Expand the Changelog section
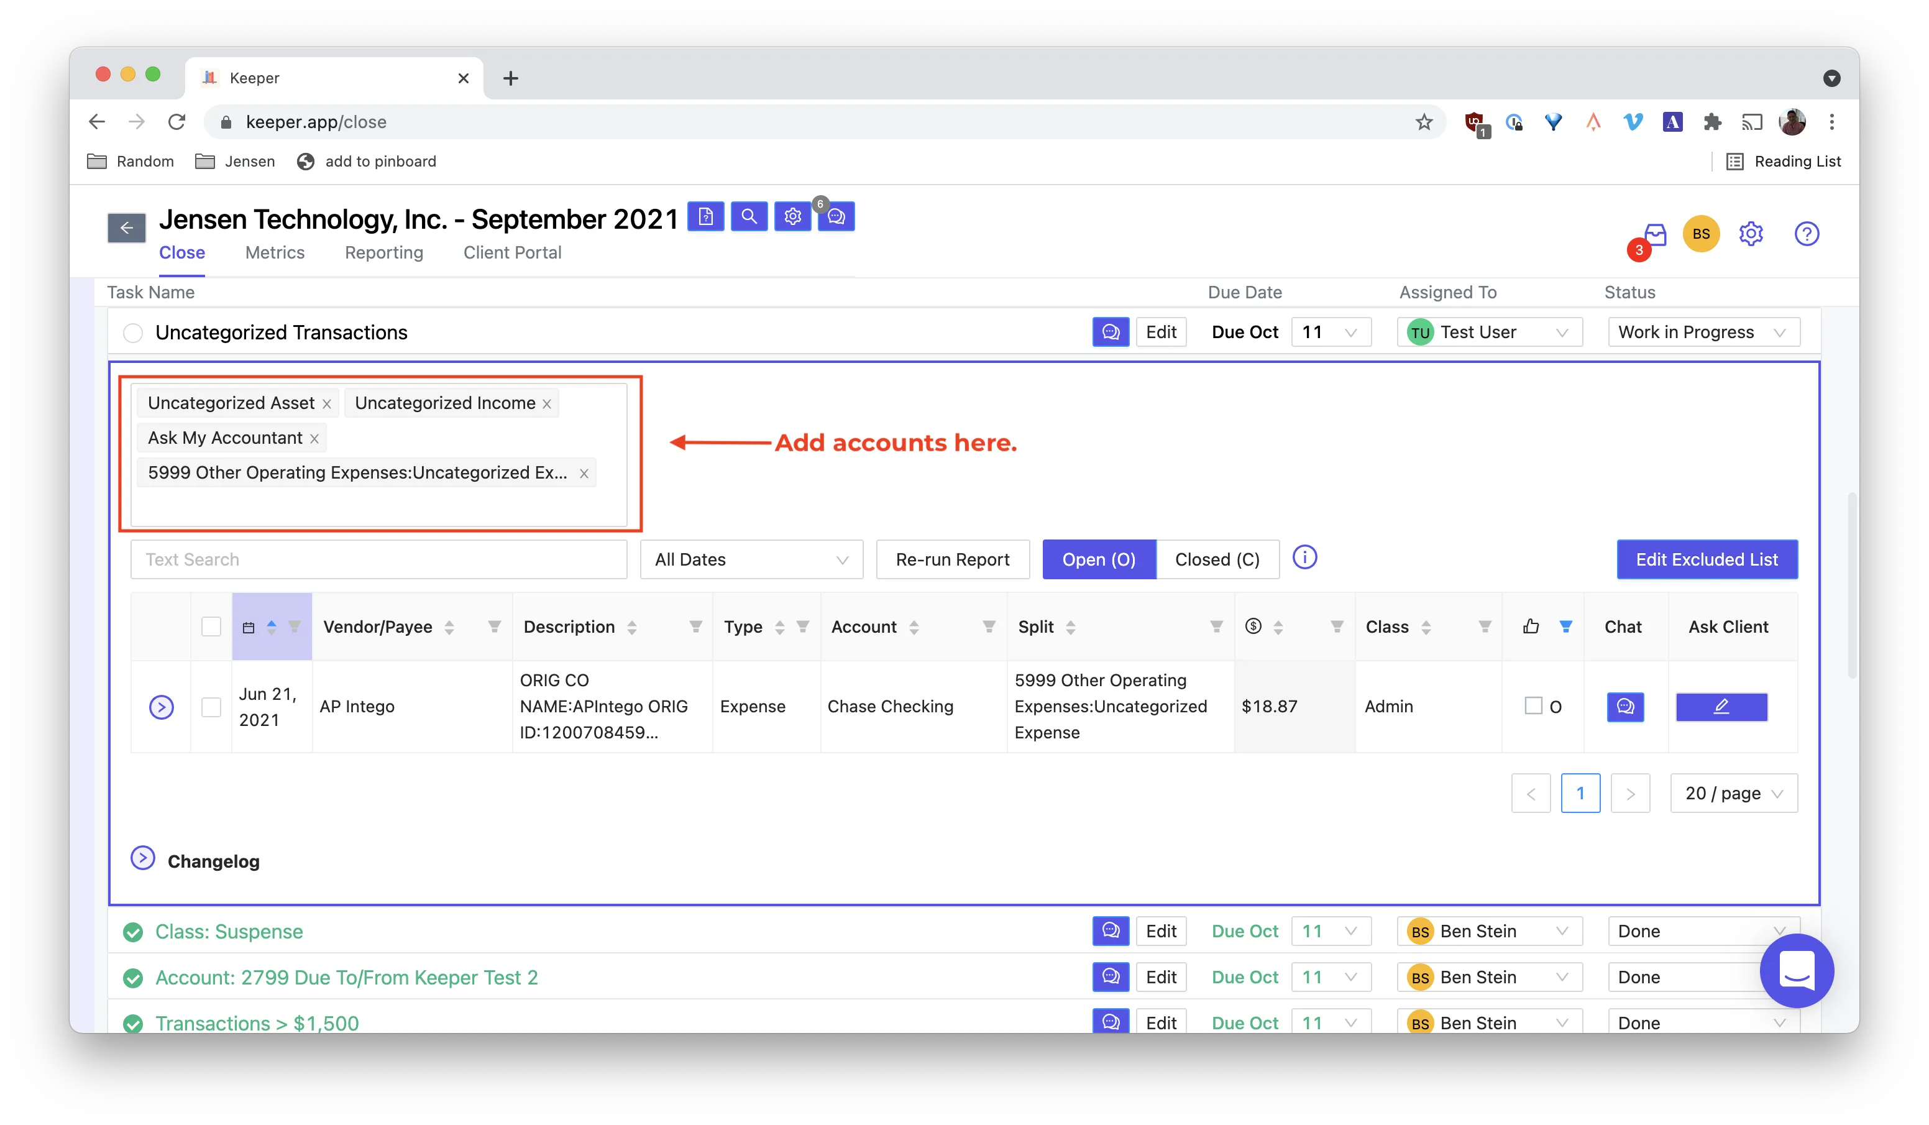The height and width of the screenshot is (1125, 1929). (x=142, y=858)
